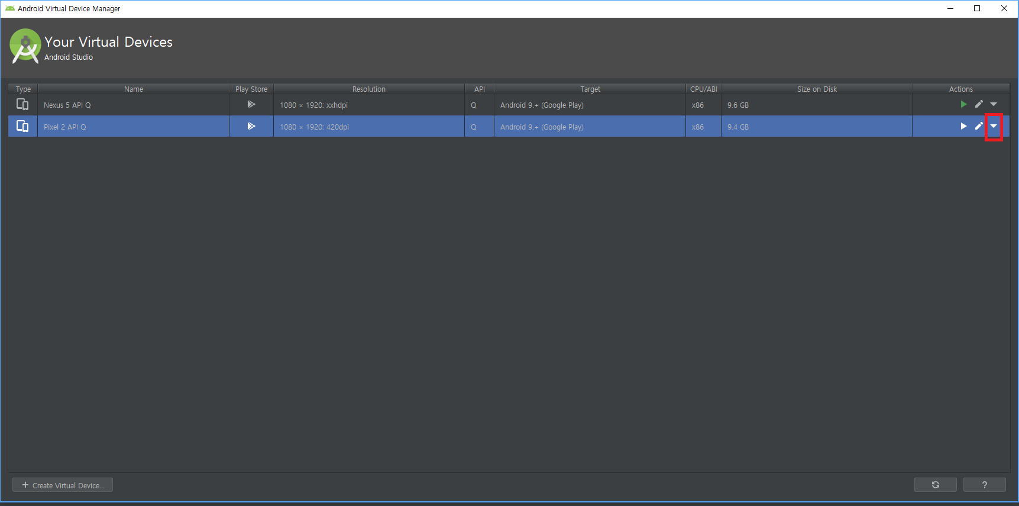Click Play Store icon in Nexus 5 row

click(x=251, y=104)
